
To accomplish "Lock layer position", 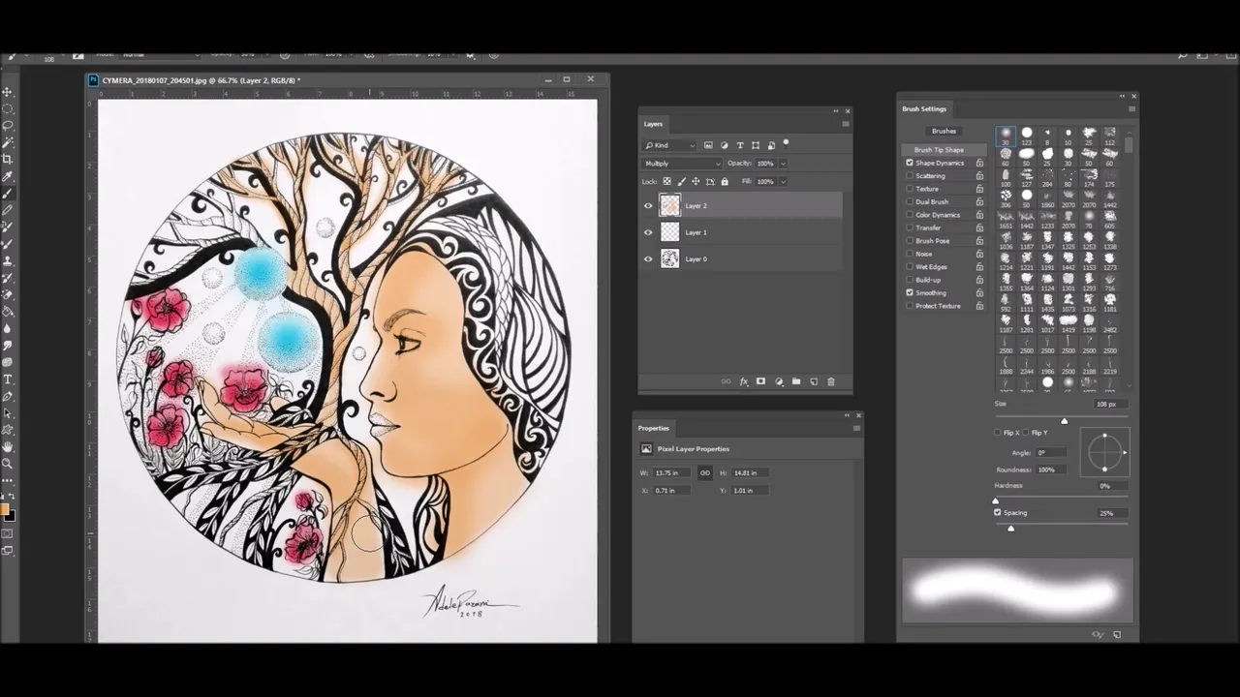I will click(696, 181).
